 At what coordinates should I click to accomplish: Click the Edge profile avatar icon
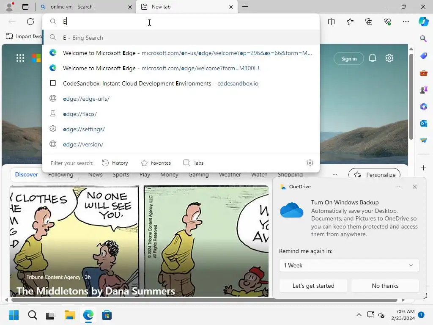(10, 7)
